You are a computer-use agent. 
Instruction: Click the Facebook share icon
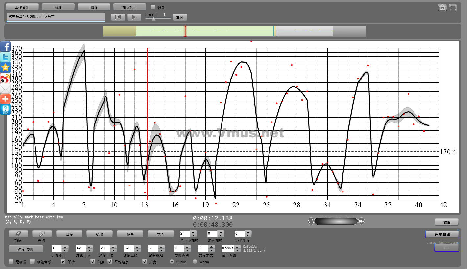click(5, 47)
